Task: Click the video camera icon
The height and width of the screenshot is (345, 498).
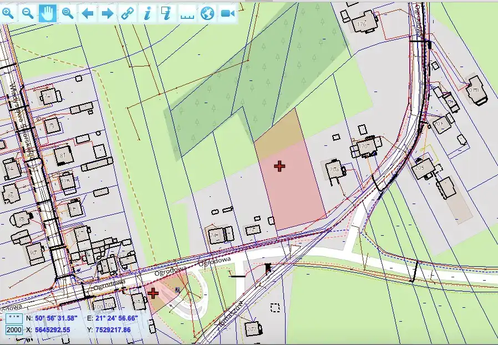Action: coord(227,13)
